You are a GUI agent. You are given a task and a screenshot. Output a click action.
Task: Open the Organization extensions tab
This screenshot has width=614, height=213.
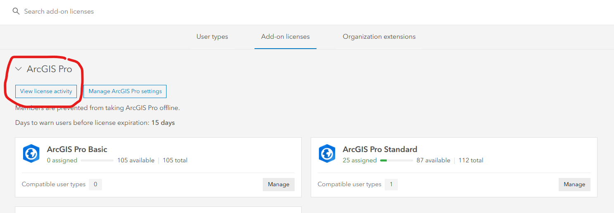pos(379,37)
